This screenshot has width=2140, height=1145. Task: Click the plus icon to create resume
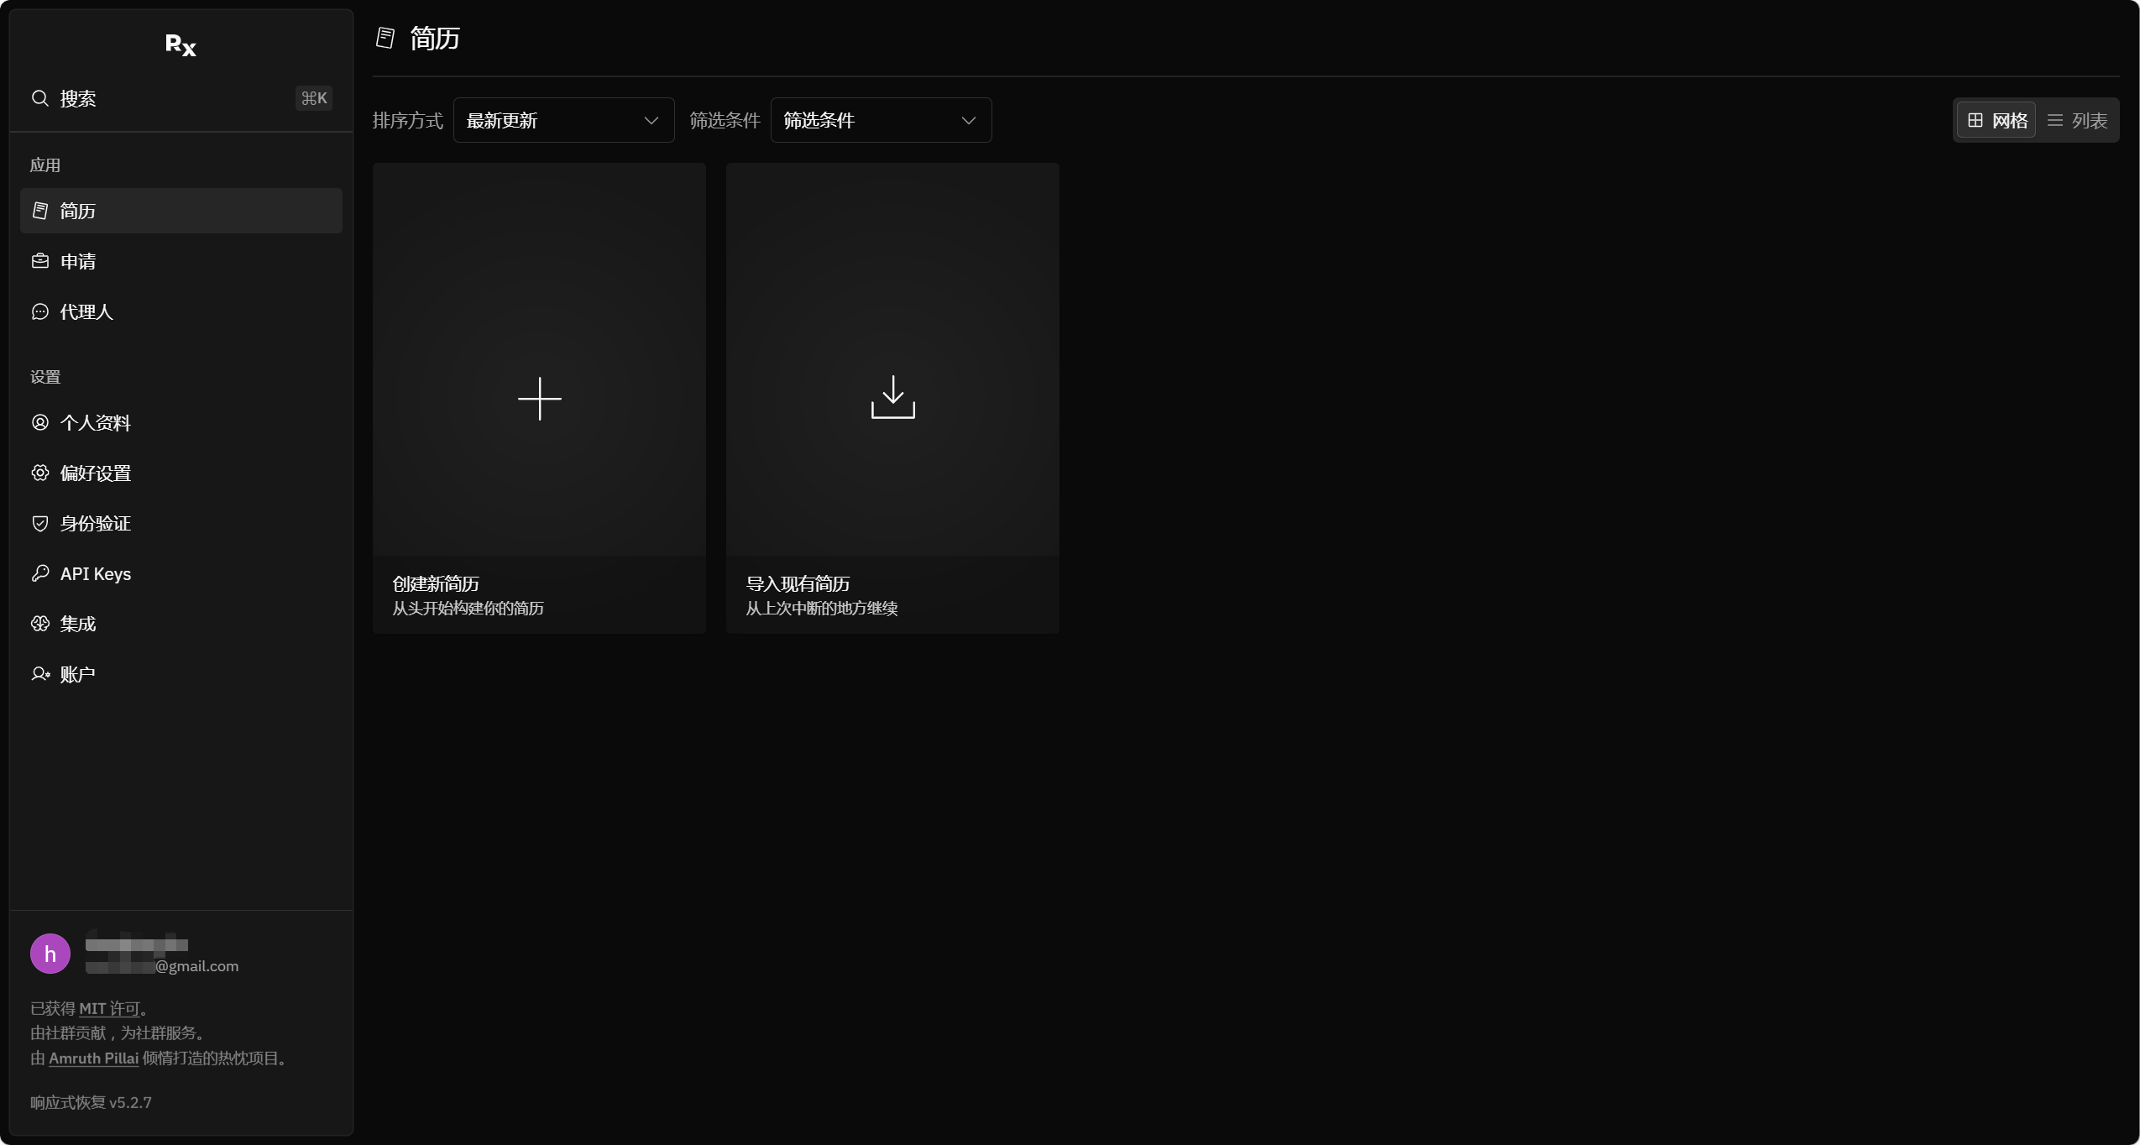click(x=539, y=398)
